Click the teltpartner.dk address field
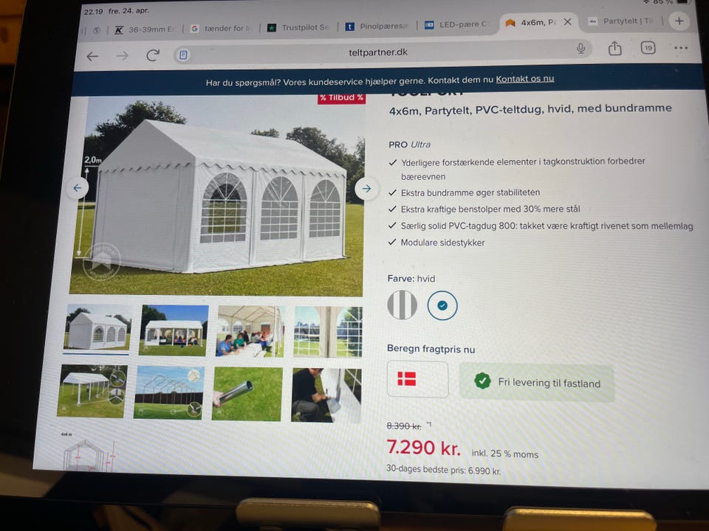The width and height of the screenshot is (709, 531). pos(378,52)
